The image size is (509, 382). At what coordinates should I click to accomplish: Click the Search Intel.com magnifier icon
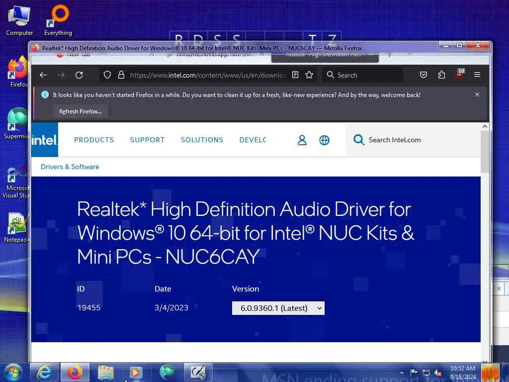click(x=359, y=140)
